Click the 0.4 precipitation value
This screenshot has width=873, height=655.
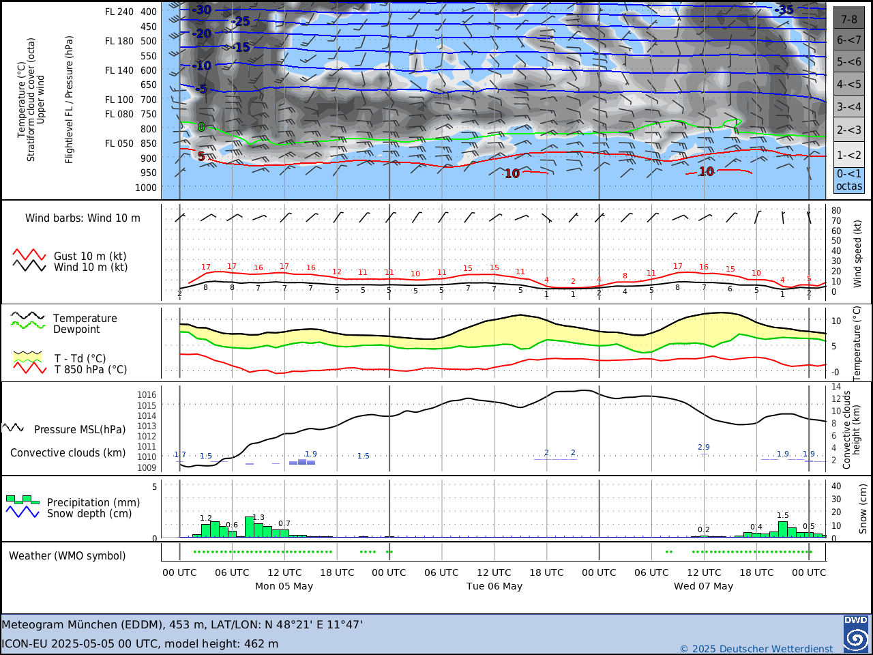point(756,527)
